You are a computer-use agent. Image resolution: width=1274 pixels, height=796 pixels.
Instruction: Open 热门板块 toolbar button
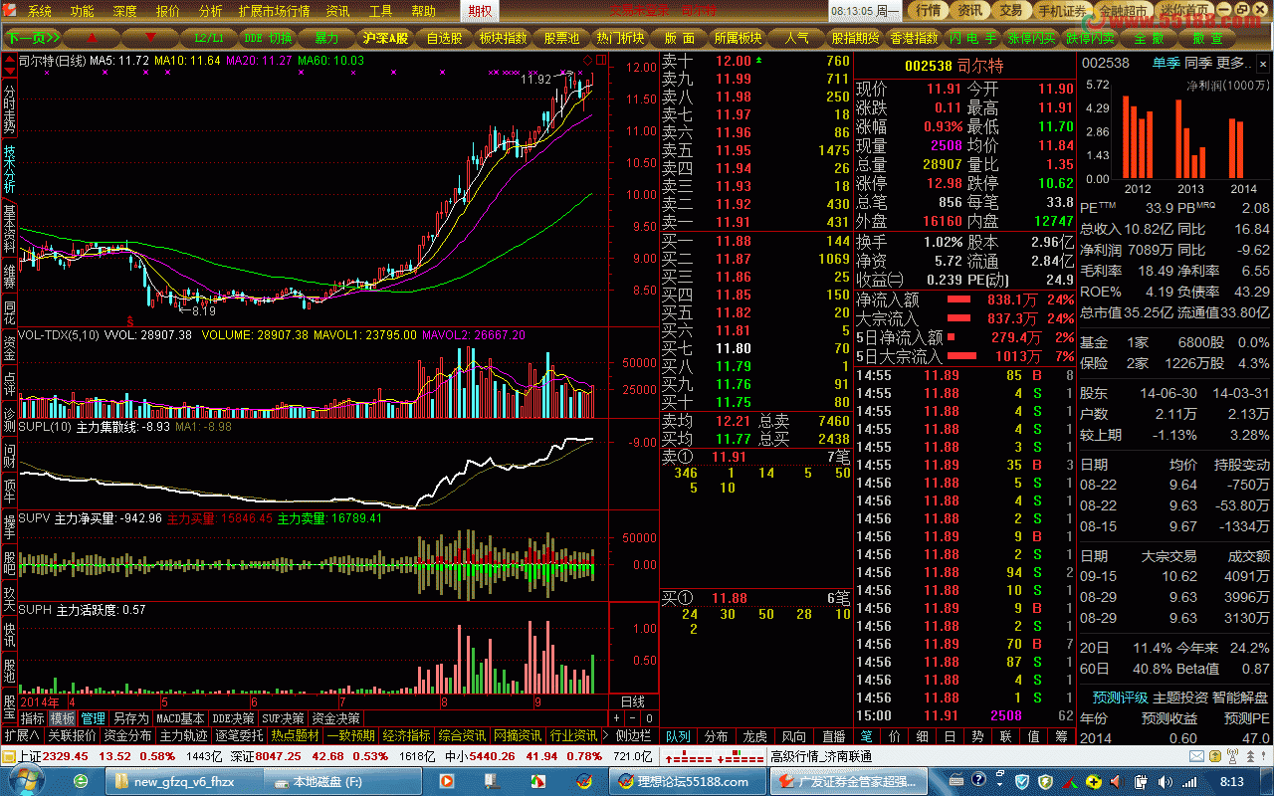tap(620, 38)
